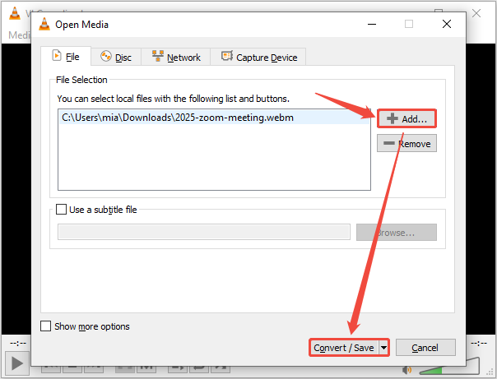Select 2025-zoom-meeting.webm in the file list
The image size is (497, 379).
coord(214,118)
